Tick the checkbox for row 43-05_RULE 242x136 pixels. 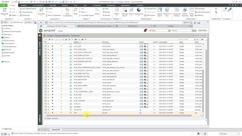coord(45,82)
